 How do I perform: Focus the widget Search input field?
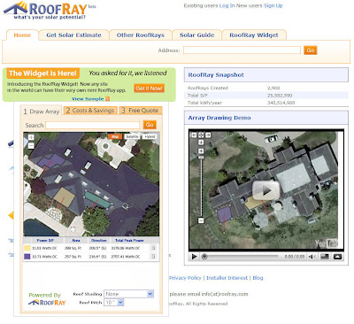[93, 125]
